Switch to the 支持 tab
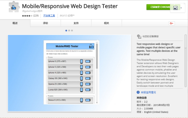188x118 pixels. tap(76, 23)
